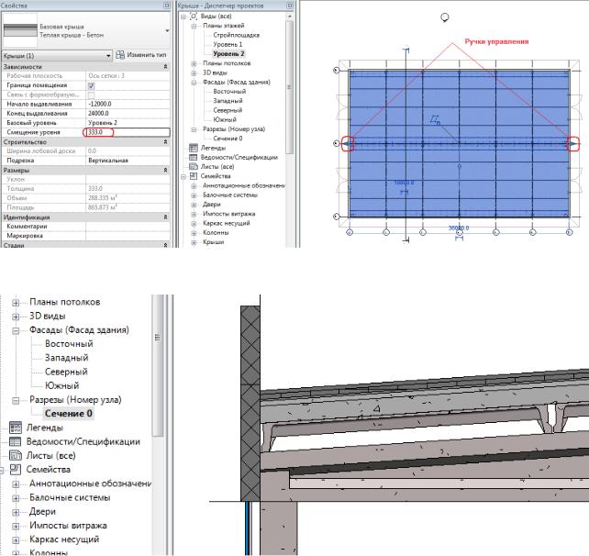Expand Каркас несущий in enlarged lower browser
This screenshot has width=589, height=556.
click(16, 540)
